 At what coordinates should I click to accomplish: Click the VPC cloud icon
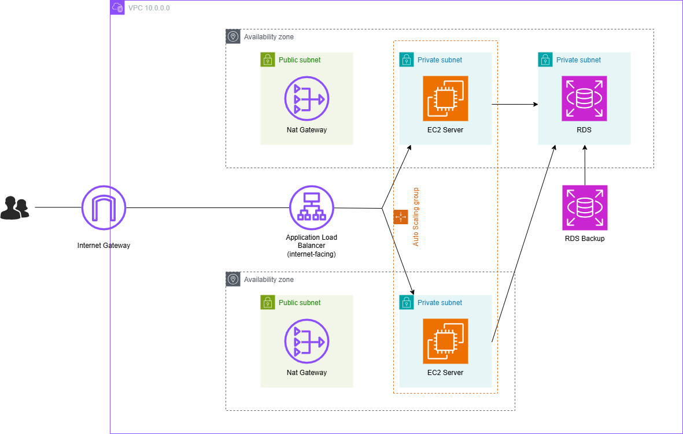click(117, 8)
